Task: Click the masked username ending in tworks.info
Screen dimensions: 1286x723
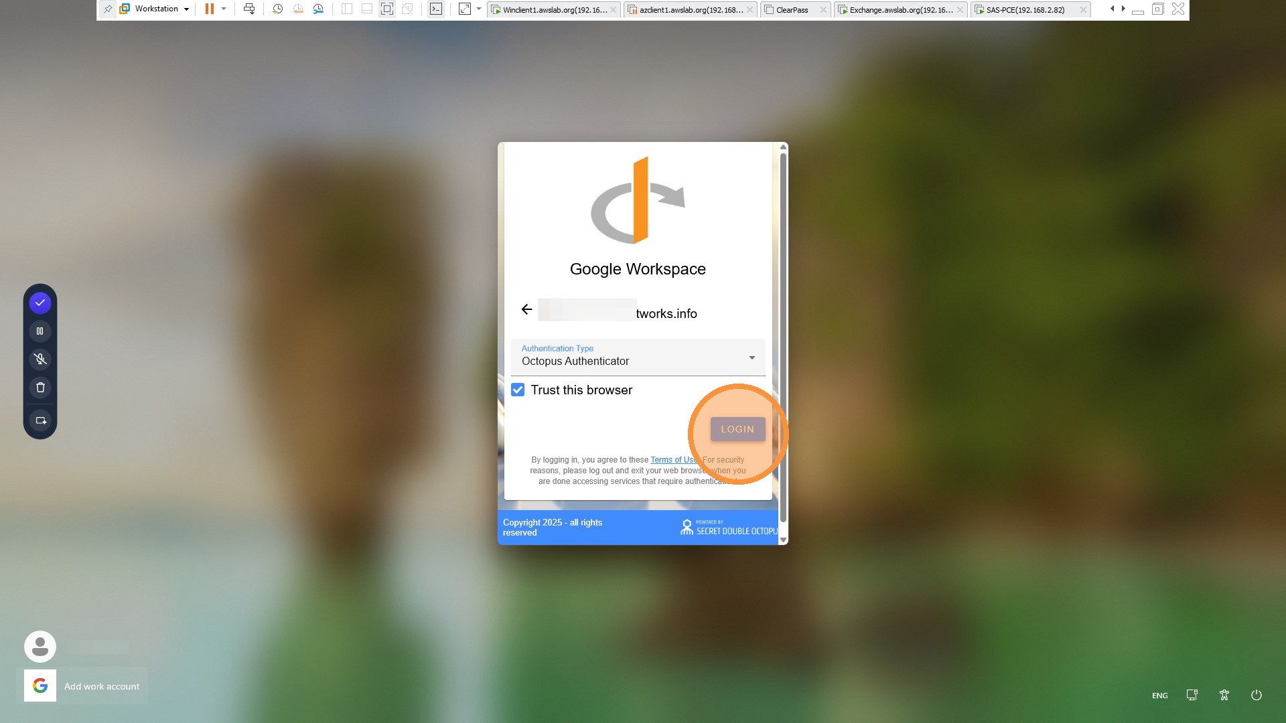Action: tap(618, 311)
